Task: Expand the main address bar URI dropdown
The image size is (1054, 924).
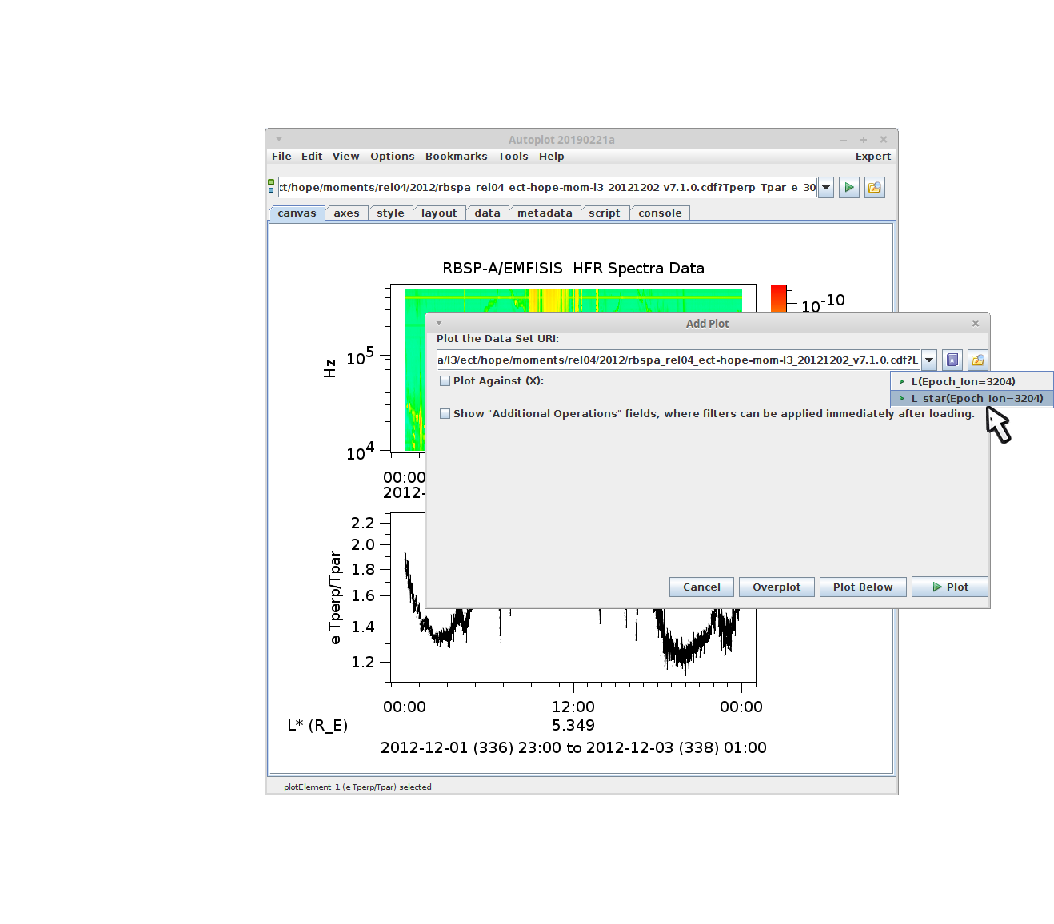Action: click(826, 188)
